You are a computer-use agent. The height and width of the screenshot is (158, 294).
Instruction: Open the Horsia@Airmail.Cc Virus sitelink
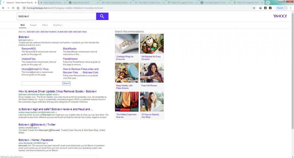(x=35, y=69)
